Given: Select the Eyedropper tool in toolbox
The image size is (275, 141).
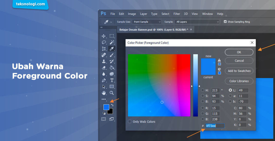Looking at the screenshot, I should point(112,49).
